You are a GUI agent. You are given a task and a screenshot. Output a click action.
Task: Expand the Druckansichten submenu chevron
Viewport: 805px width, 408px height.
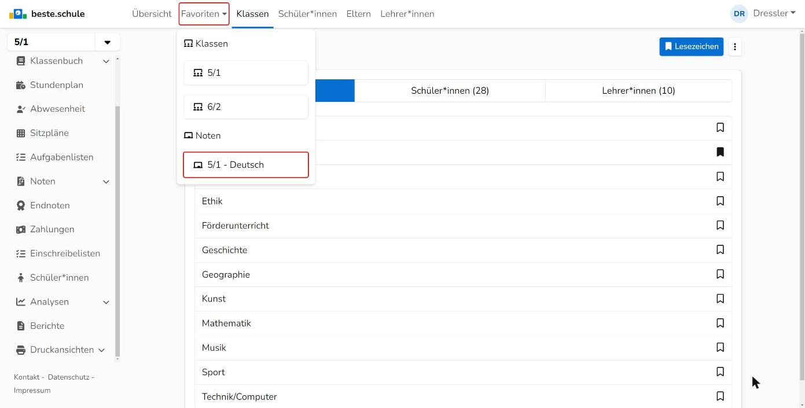[x=101, y=350]
